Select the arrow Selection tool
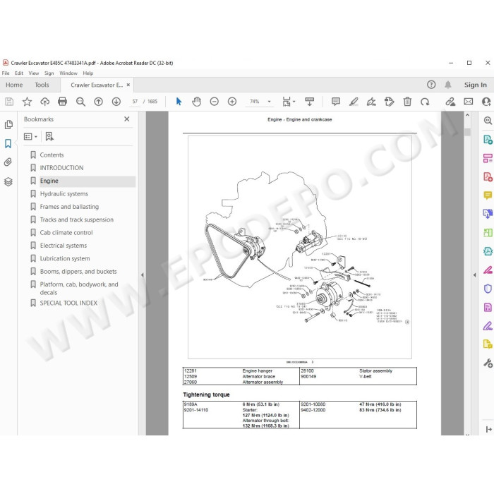Screen dimensions: 494x494 pyautogui.click(x=179, y=102)
